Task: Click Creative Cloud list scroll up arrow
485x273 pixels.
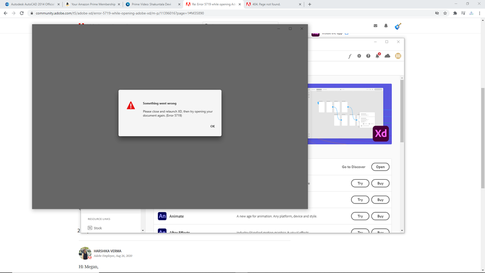Action: pos(402,78)
